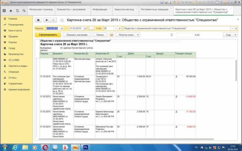242x151 pixels.
Task: Open the sections menu grid icon
Action: [x=4, y=11]
